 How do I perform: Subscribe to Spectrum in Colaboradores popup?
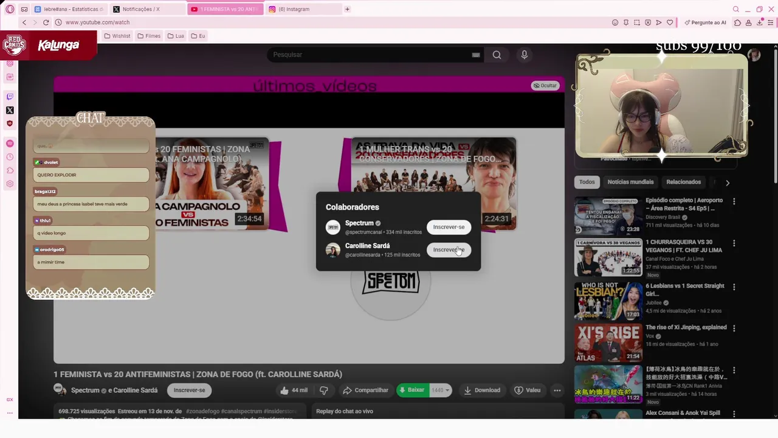[x=449, y=227]
